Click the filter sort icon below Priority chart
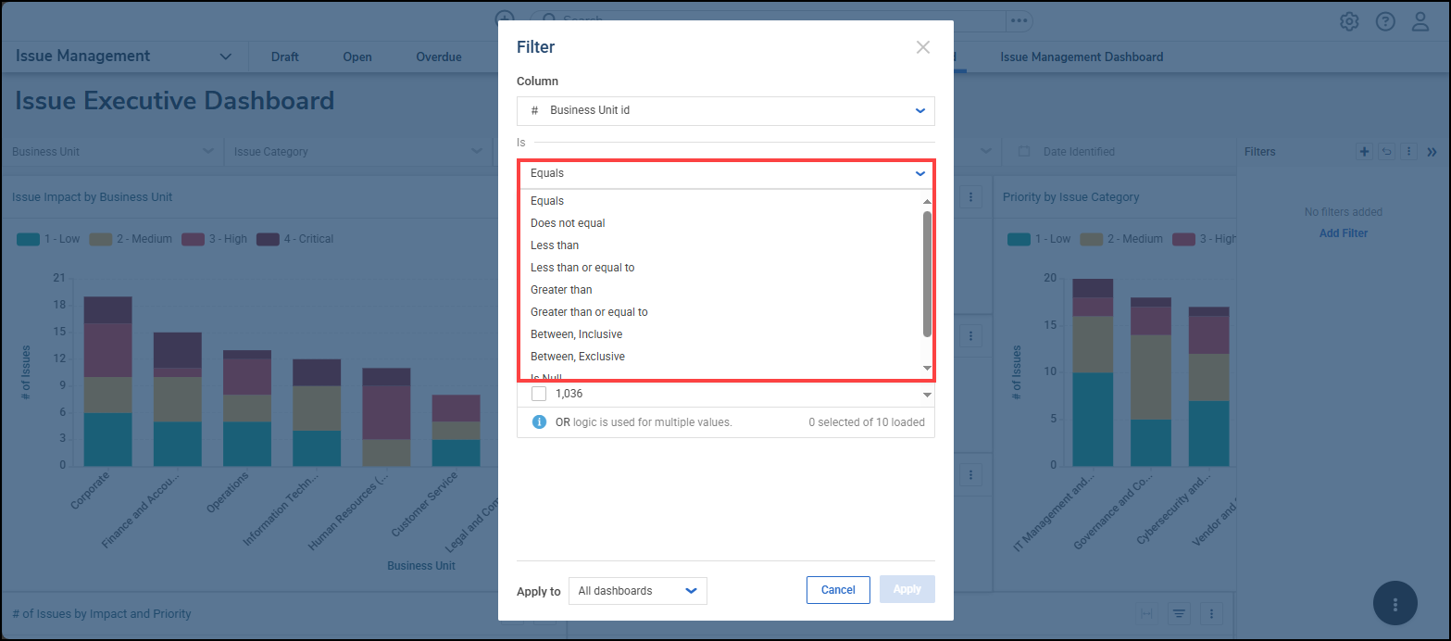The height and width of the screenshot is (641, 1451). pyautogui.click(x=1178, y=613)
